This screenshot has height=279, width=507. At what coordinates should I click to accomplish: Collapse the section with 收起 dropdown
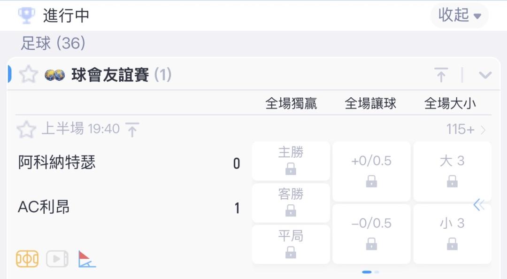460,15
